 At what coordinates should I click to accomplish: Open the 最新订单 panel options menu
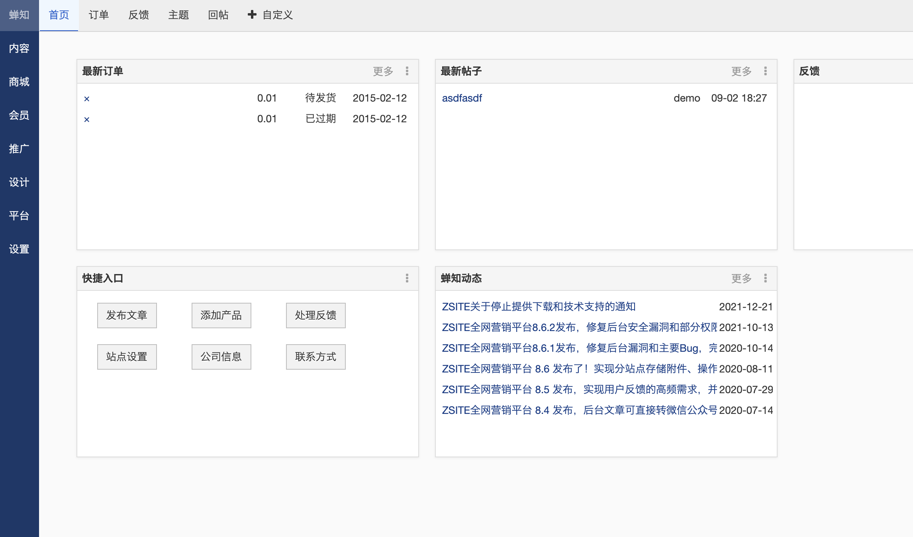tap(407, 71)
